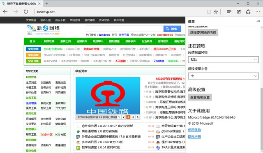Image resolution: width=263 pixels, height=153 pixels.
Task: Open a new tab with plus button
Action: click(47, 4)
